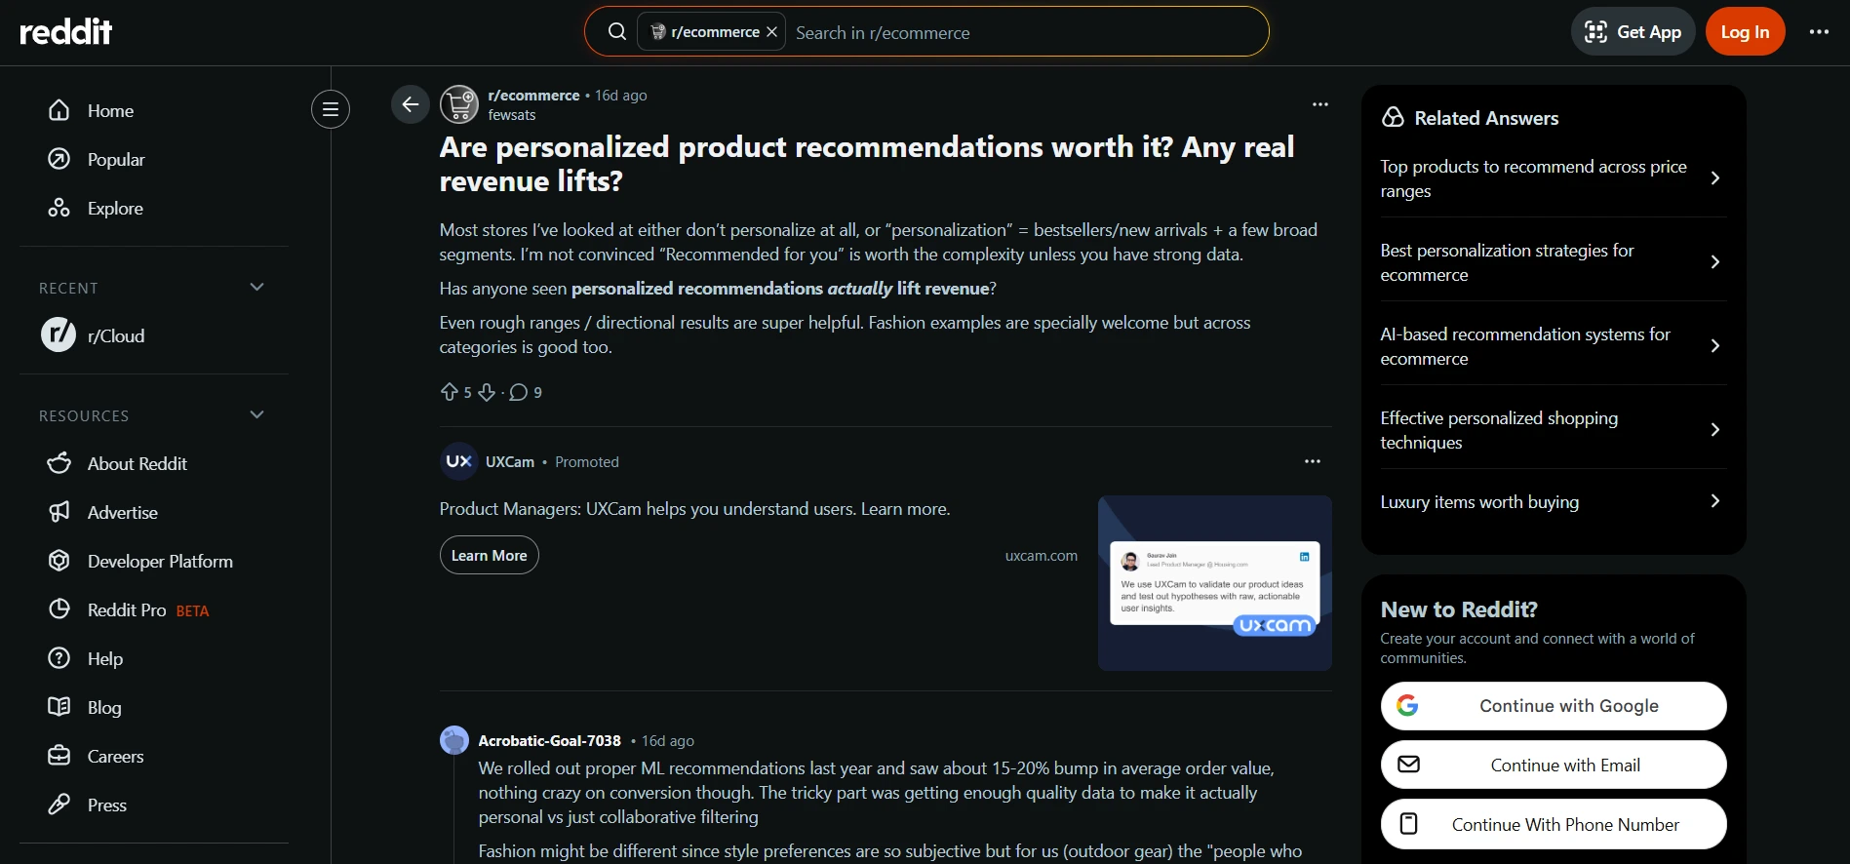Go back using the arrow button
Image resolution: width=1850 pixels, height=864 pixels.
[410, 104]
